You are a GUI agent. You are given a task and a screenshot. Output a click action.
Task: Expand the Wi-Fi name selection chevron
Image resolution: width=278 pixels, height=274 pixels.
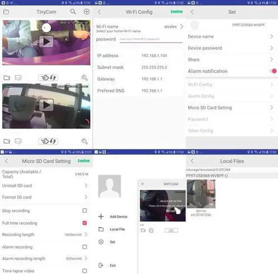[x=181, y=27]
